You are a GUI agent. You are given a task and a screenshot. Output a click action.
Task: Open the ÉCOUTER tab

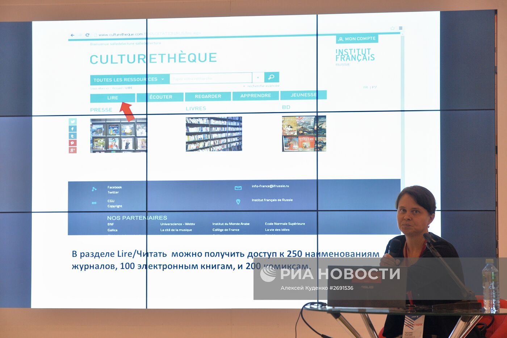(x=160, y=97)
